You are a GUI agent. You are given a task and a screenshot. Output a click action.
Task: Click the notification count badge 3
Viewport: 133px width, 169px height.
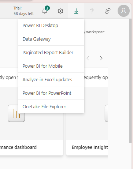coord(47,8)
